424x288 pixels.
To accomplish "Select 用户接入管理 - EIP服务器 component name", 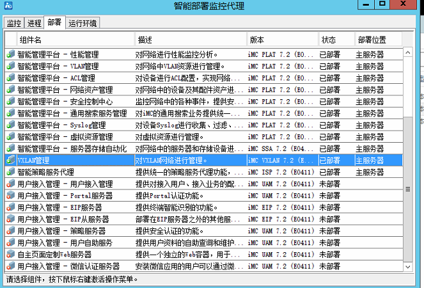I will pyautogui.click(x=59, y=207).
